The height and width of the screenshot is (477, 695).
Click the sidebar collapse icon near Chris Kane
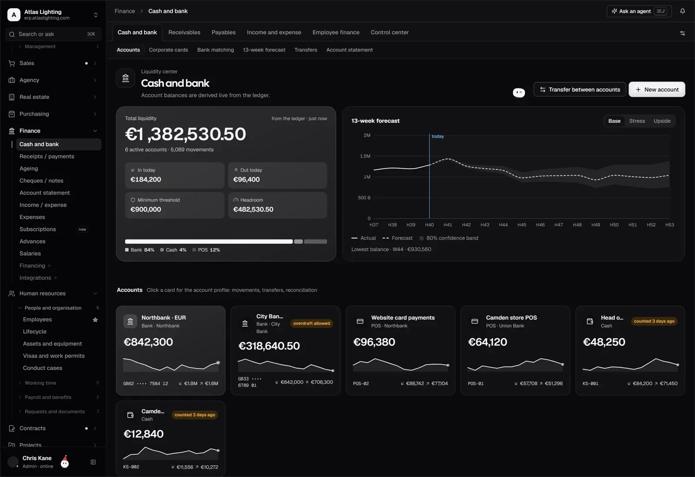click(93, 462)
